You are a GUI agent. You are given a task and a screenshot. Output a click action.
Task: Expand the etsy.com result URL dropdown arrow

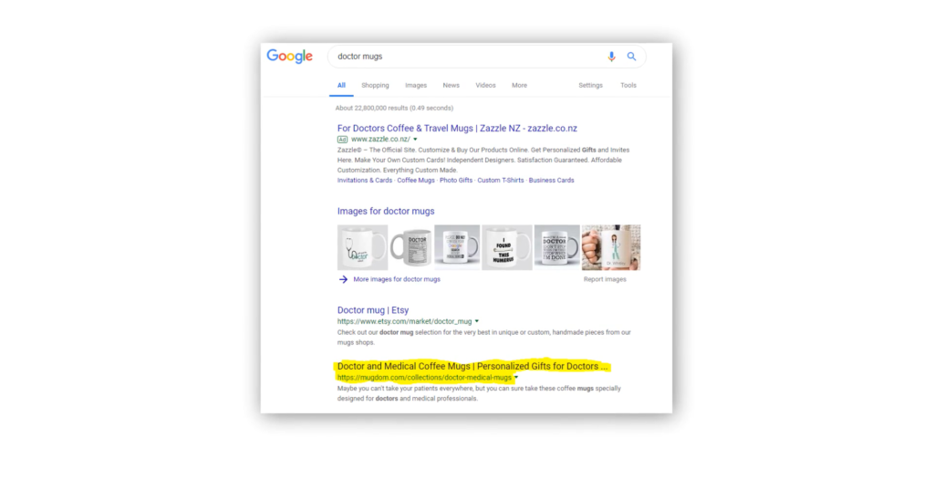[476, 321]
